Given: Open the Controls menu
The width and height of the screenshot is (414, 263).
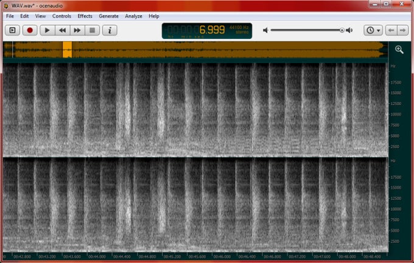Looking at the screenshot, I should 61,16.
